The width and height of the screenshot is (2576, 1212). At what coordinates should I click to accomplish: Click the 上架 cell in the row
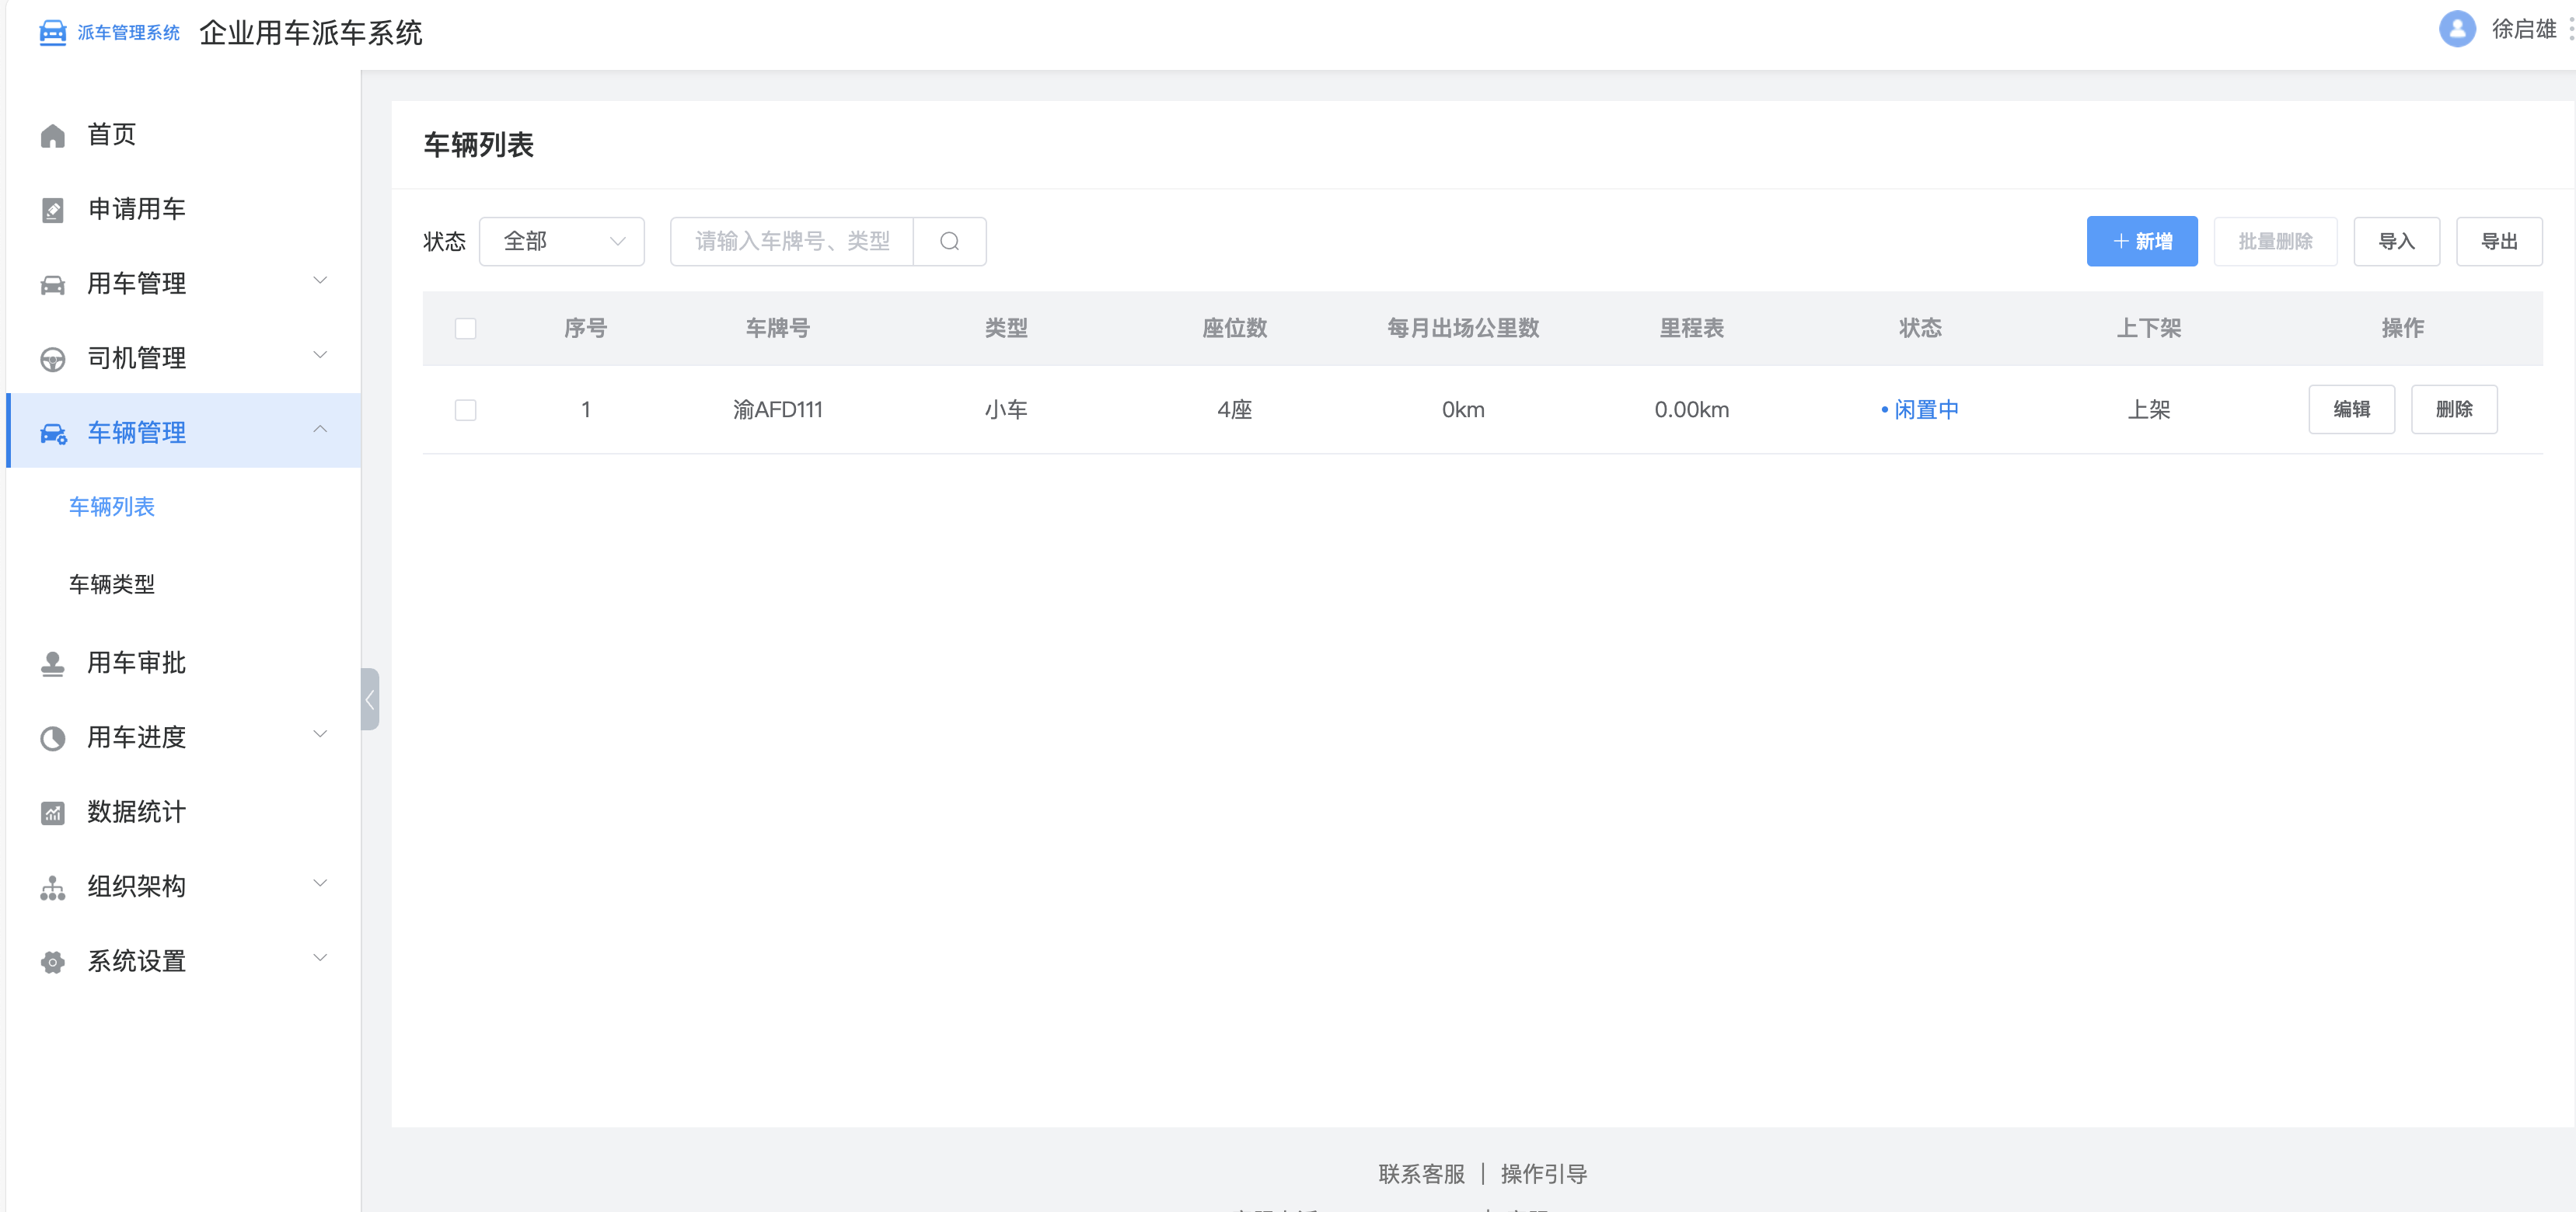2148,409
